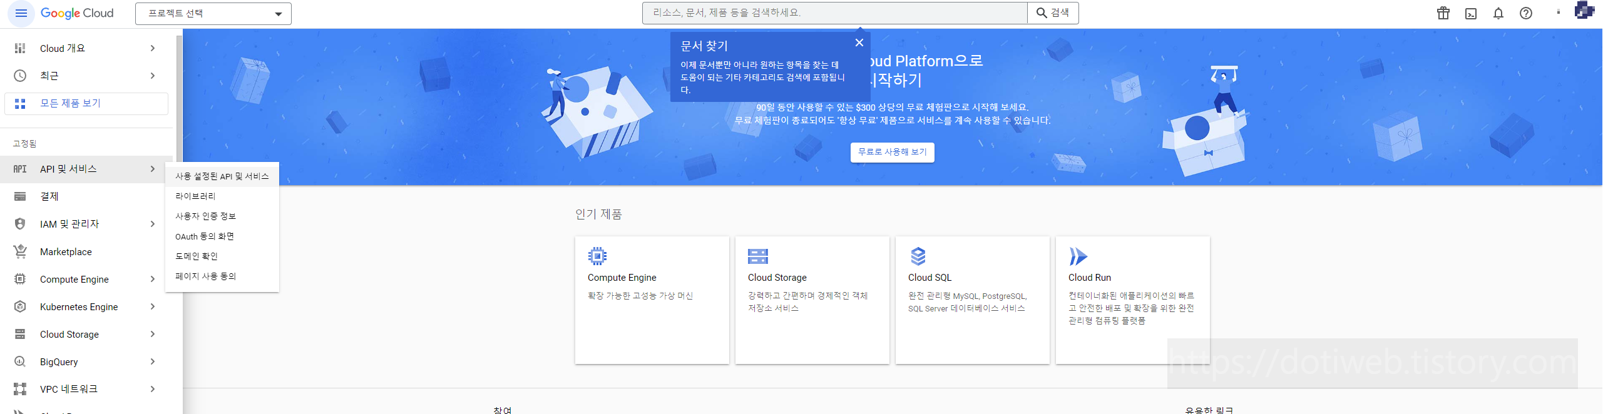Open the Cloud Run product card

1133,300
